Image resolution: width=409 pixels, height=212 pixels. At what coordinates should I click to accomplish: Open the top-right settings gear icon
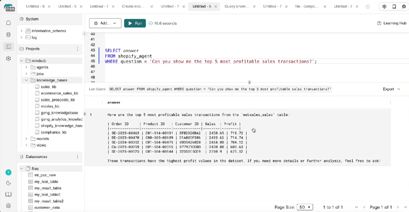[x=384, y=6]
